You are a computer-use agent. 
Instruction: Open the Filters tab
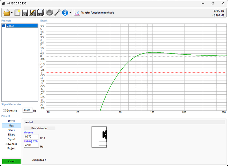(x=11, y=135)
